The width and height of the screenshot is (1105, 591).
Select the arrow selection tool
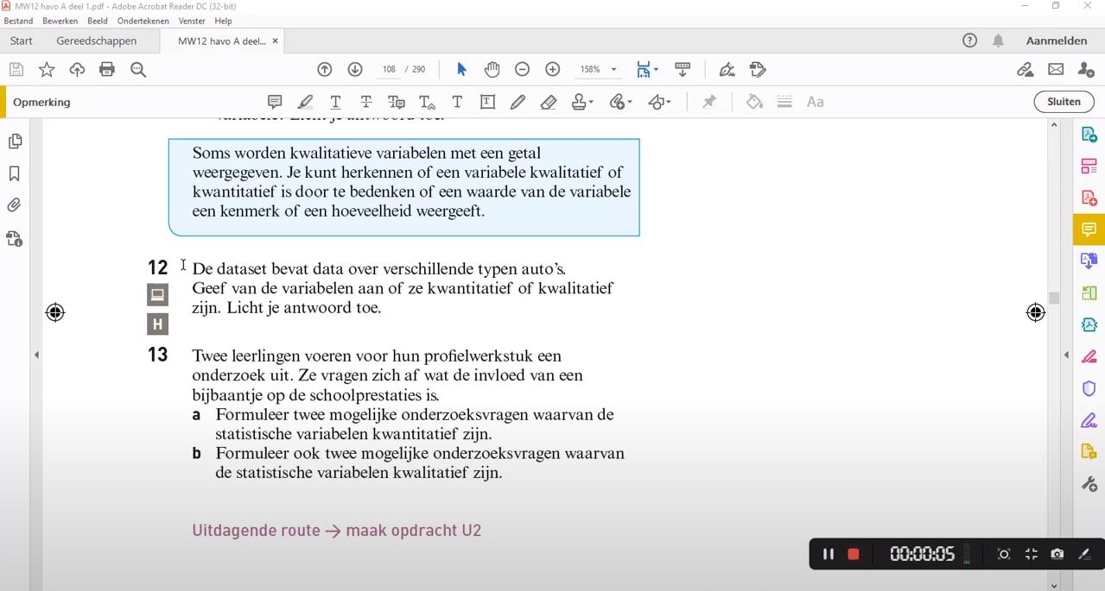[461, 70]
